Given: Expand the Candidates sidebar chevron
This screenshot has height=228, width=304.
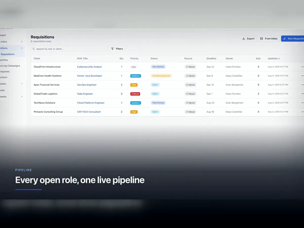Looking at the screenshot, I should pyautogui.click(x=22, y=84).
